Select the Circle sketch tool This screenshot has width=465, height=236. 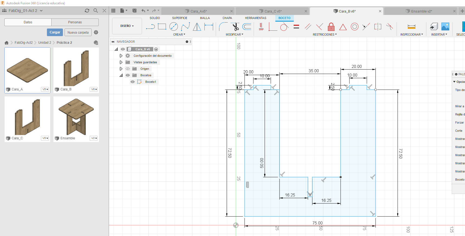(x=174, y=27)
